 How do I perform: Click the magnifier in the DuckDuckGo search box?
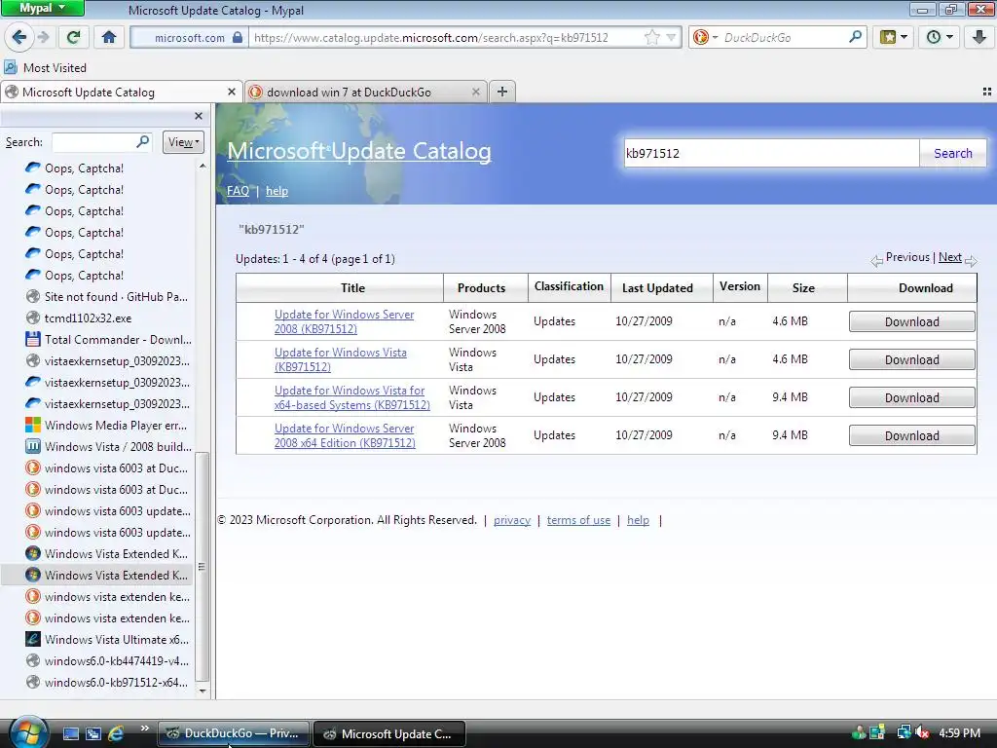click(x=855, y=37)
